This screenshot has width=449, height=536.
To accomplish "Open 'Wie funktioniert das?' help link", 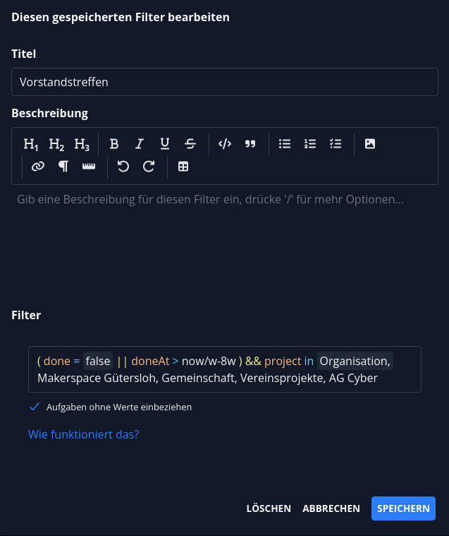I will (83, 434).
